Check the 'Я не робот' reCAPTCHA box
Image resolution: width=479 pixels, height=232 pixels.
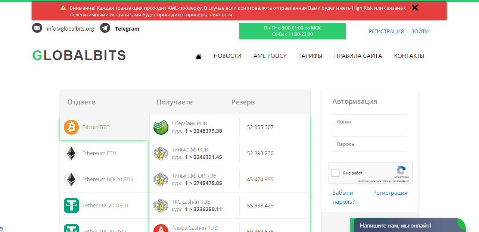336,173
